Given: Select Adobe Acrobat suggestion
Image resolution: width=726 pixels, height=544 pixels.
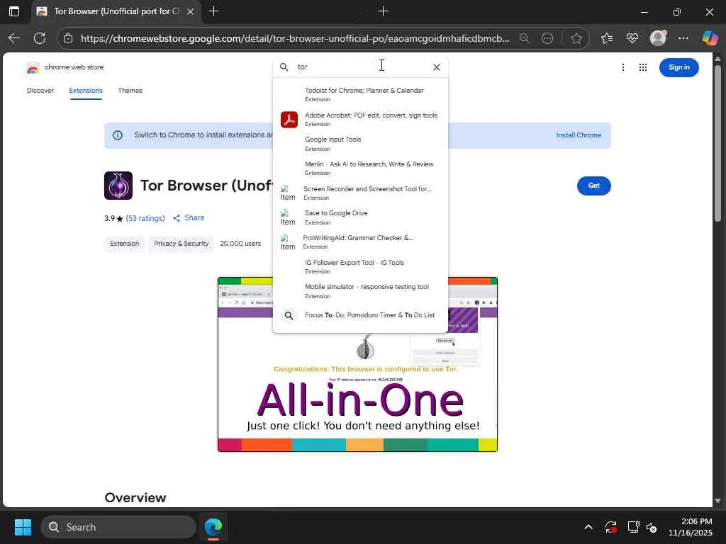Looking at the screenshot, I should 360,119.
